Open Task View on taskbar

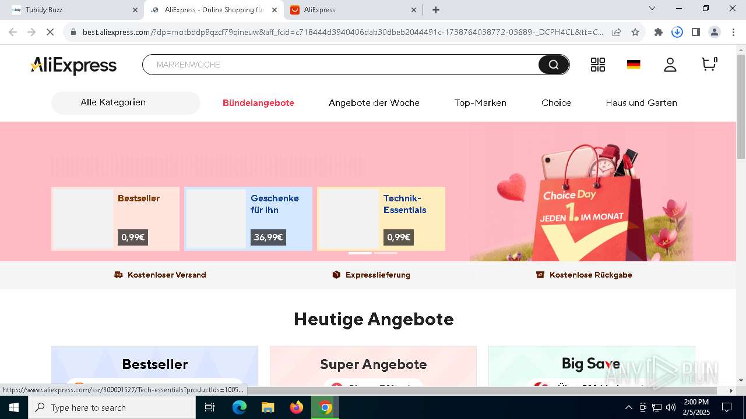point(210,407)
